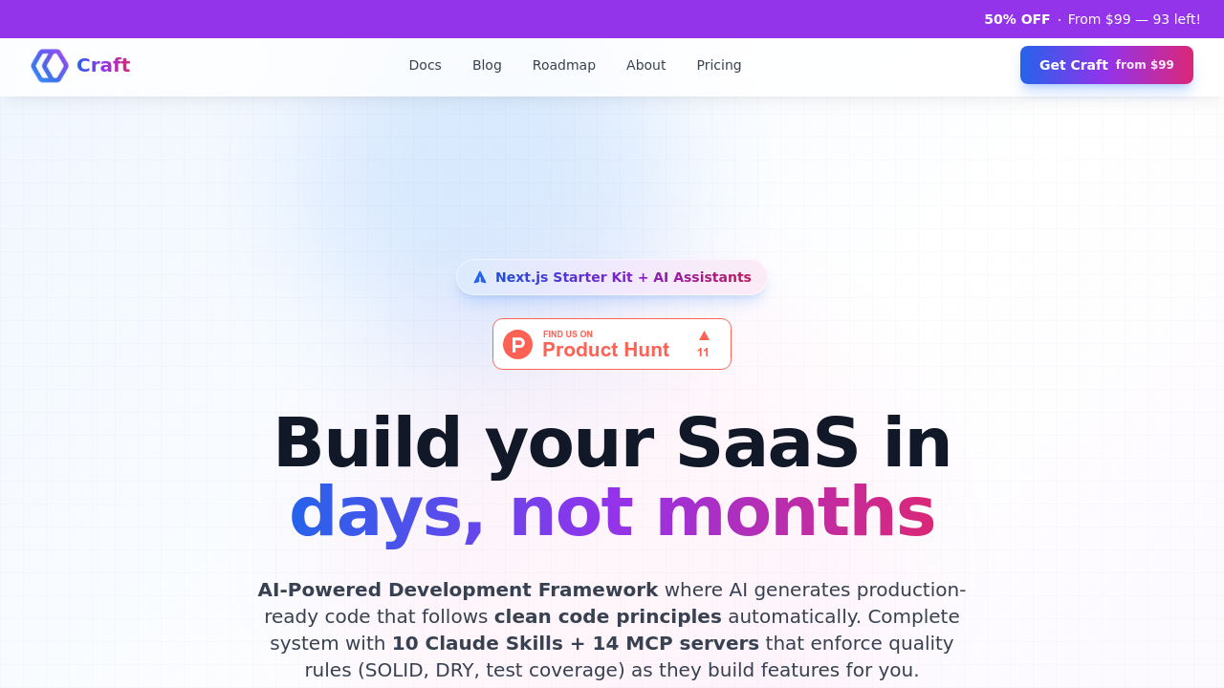Open the Product Hunt badge title text

[605, 351]
